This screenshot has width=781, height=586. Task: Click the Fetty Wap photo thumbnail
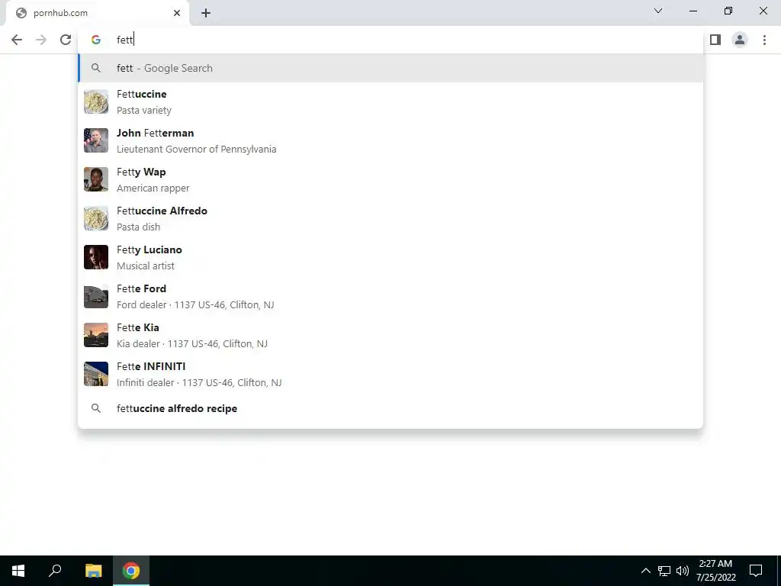click(96, 179)
